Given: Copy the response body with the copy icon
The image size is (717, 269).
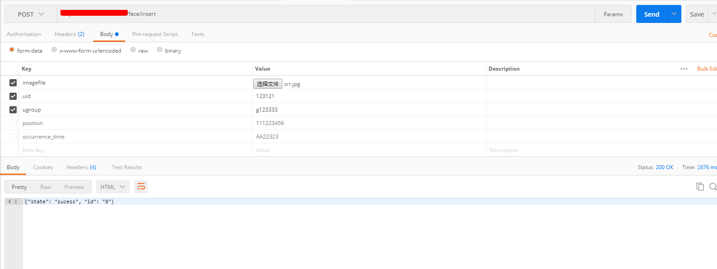Looking at the screenshot, I should (x=700, y=187).
